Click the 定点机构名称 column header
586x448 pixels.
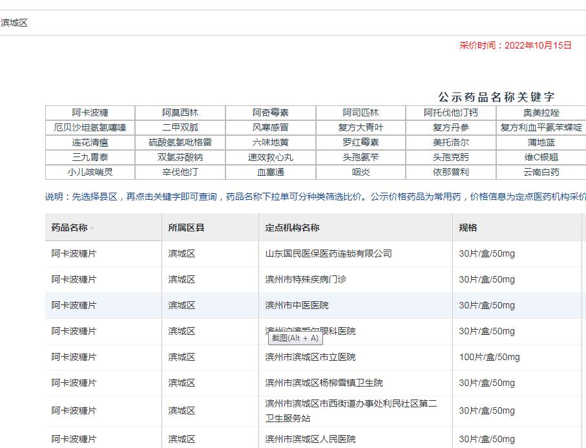point(292,228)
